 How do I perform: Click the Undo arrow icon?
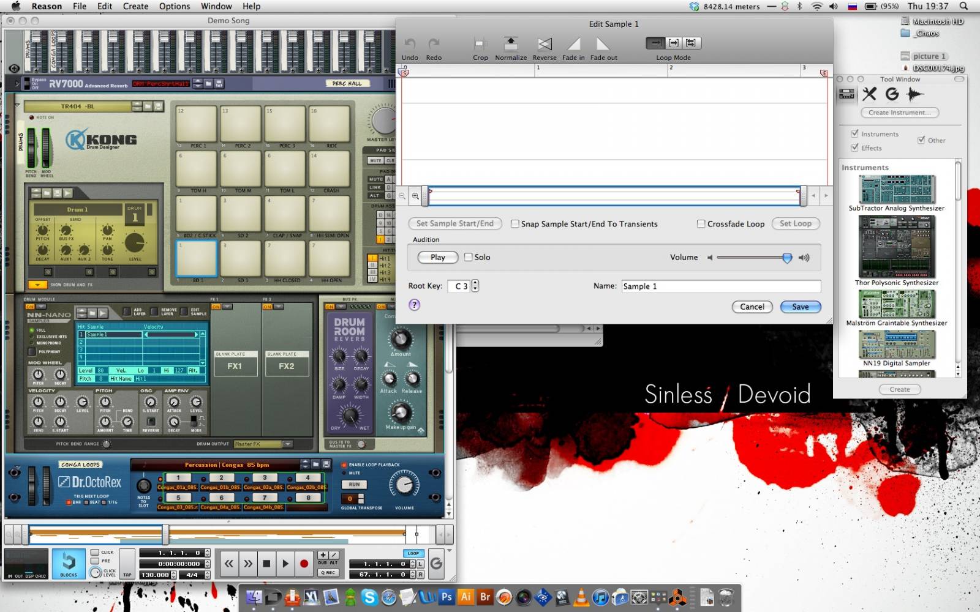(410, 44)
